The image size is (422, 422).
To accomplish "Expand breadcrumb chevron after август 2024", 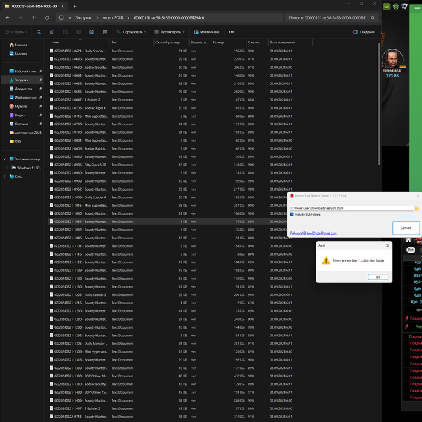I will tap(128, 17).
